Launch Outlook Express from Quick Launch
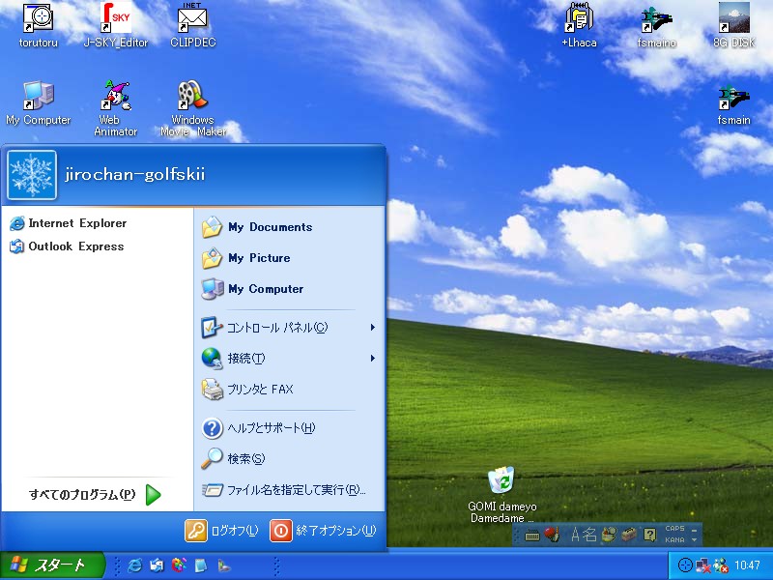Image resolution: width=773 pixels, height=580 pixels. [x=157, y=565]
